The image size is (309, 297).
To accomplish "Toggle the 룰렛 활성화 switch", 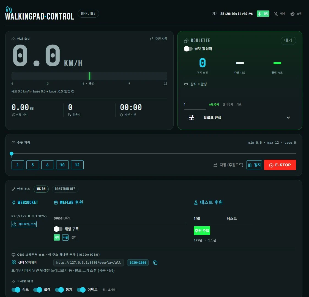I will tap(188, 49).
